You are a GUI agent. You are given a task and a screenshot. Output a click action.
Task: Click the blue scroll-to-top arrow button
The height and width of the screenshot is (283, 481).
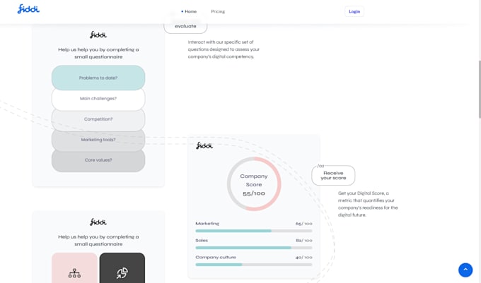tap(465, 270)
